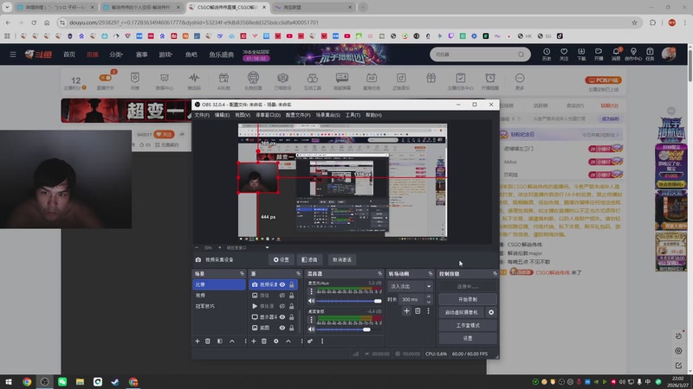Increase transition duration with up arrow

pyautogui.click(x=428, y=297)
